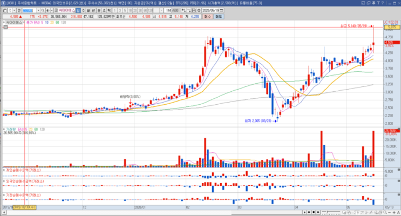Click the 배당락(0.00%) marker on chart
The width and height of the screenshot is (401, 216).
tap(130, 97)
